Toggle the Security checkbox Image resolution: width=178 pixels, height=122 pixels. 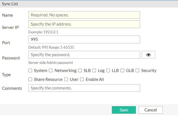pyautogui.click(x=138, y=71)
